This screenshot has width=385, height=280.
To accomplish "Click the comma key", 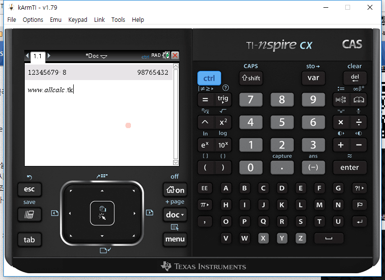I will (205, 222).
